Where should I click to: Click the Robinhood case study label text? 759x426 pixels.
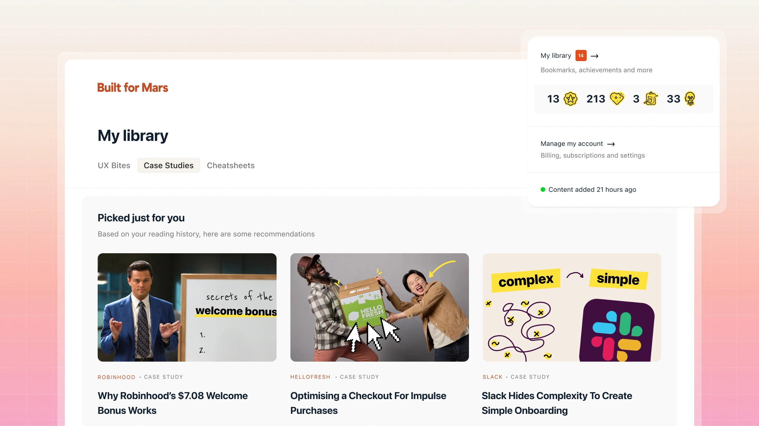pos(141,376)
